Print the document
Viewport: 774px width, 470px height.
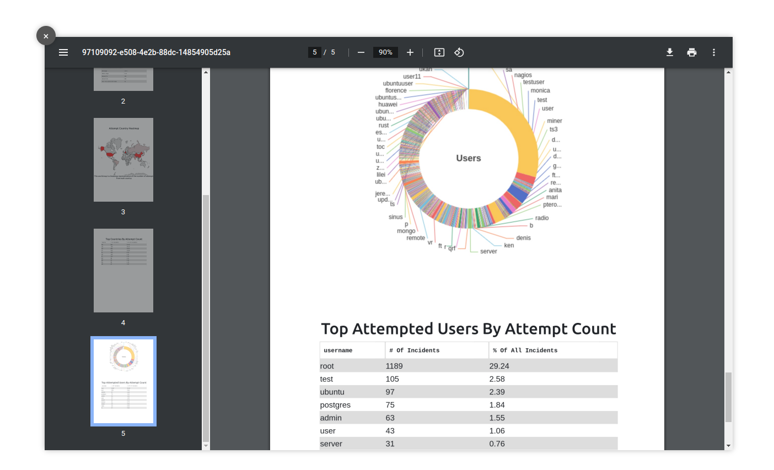(692, 52)
